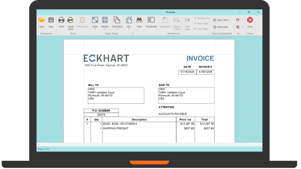
Task: Toggle the Thumbnails pane
Action: click(x=151, y=22)
